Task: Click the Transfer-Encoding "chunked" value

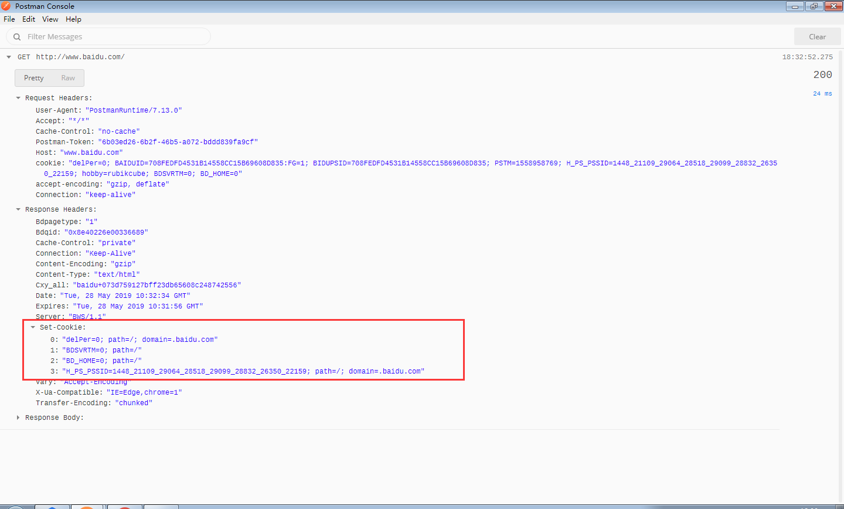Action: 134,403
